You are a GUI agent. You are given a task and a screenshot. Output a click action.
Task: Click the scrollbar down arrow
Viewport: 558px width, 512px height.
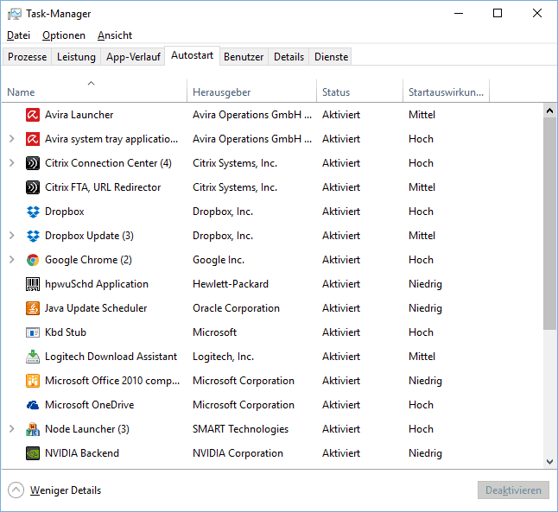click(550, 462)
